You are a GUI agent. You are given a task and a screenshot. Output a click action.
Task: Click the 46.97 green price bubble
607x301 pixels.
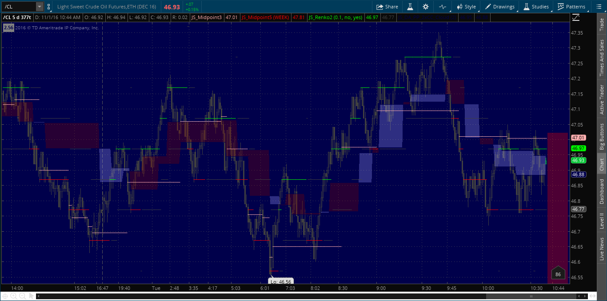pyautogui.click(x=579, y=148)
